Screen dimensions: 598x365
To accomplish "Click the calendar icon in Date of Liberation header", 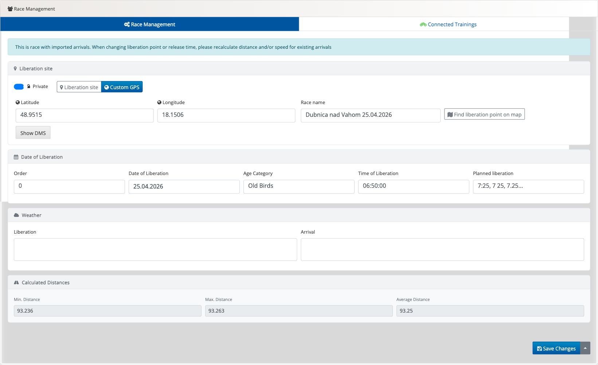I will (16, 157).
